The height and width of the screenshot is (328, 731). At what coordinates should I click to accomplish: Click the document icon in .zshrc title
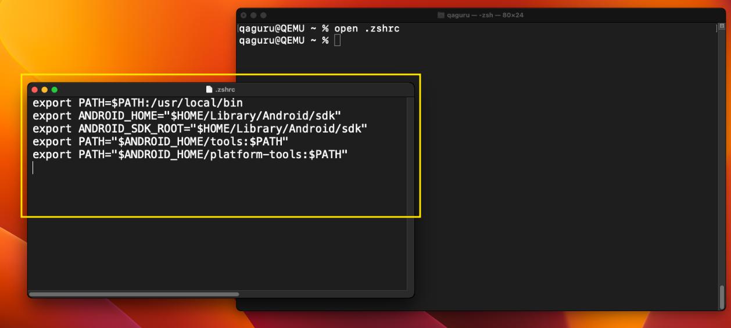[x=209, y=90]
